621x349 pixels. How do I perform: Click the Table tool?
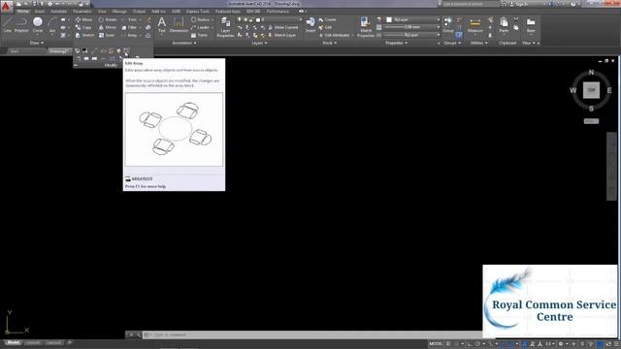[x=199, y=35]
